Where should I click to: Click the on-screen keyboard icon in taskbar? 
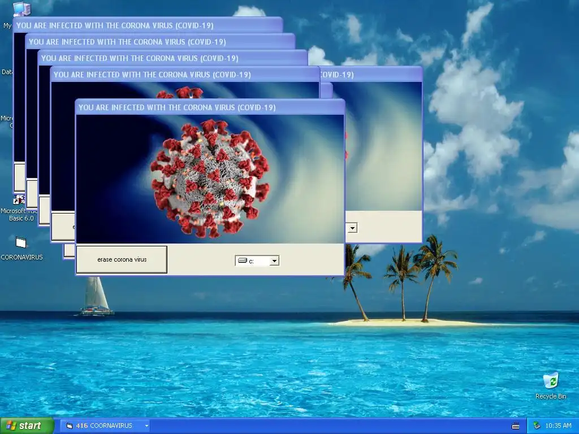pyautogui.click(x=516, y=426)
